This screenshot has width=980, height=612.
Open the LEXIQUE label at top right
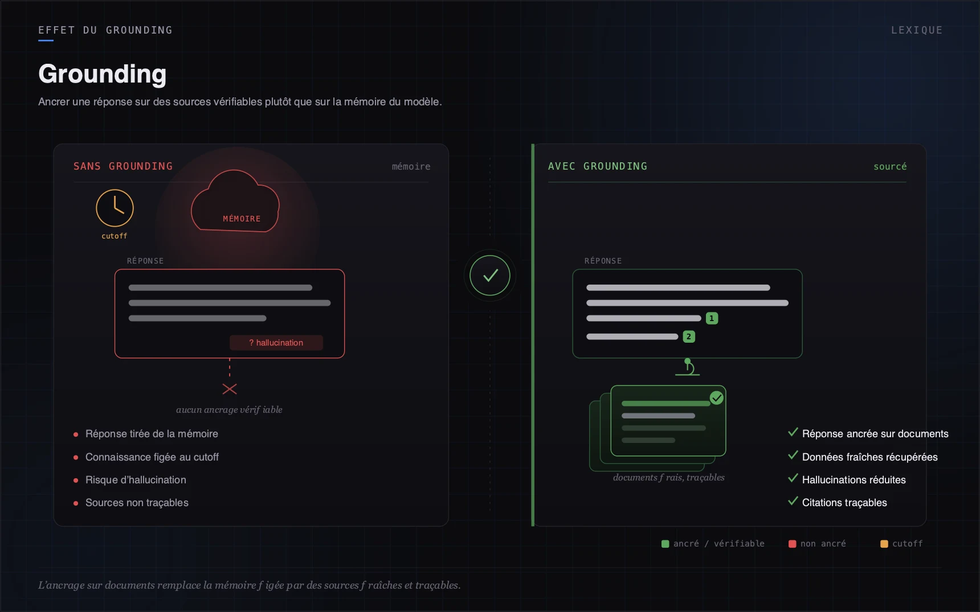point(917,30)
